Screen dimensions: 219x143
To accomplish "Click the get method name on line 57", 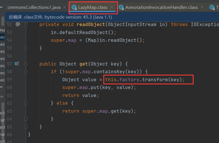I will pyautogui.click(x=84, y=64).
